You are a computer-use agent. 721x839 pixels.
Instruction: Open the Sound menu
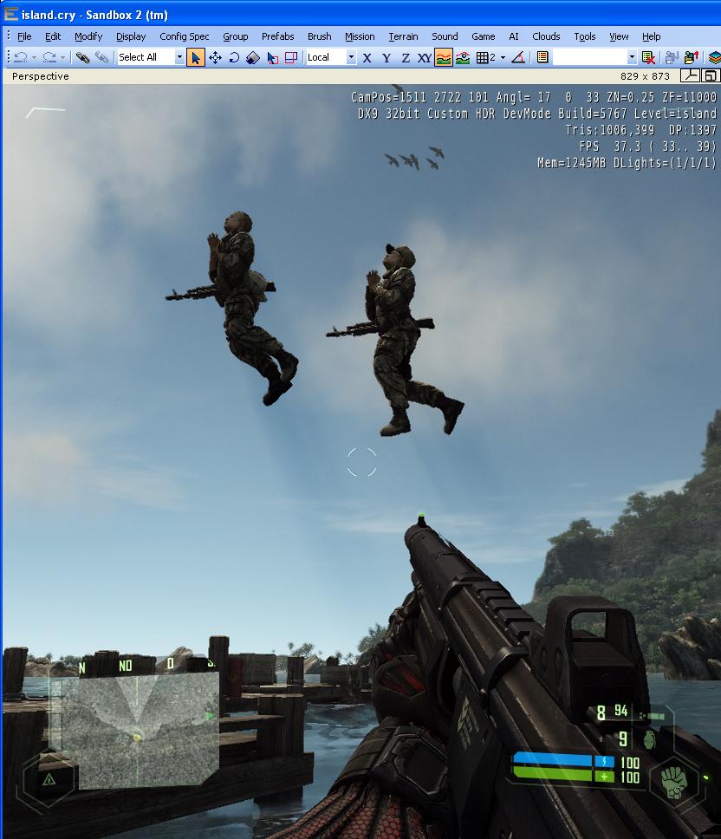pos(445,36)
